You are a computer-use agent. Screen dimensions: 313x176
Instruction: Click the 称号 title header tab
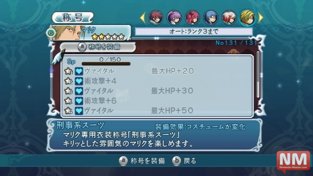[73, 17]
